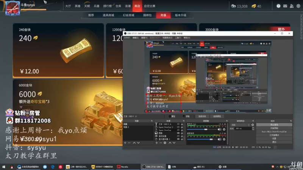Add a new scene with the plus icon
This screenshot has height=170, width=303.
125,143
